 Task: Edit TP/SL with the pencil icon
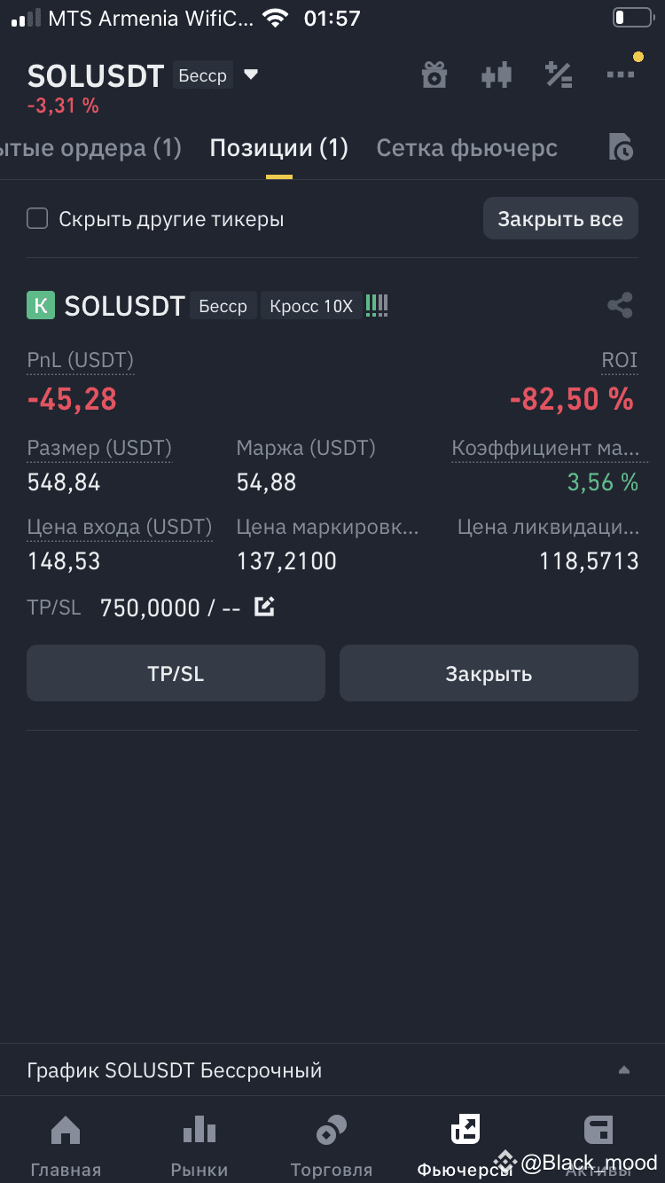pos(264,607)
